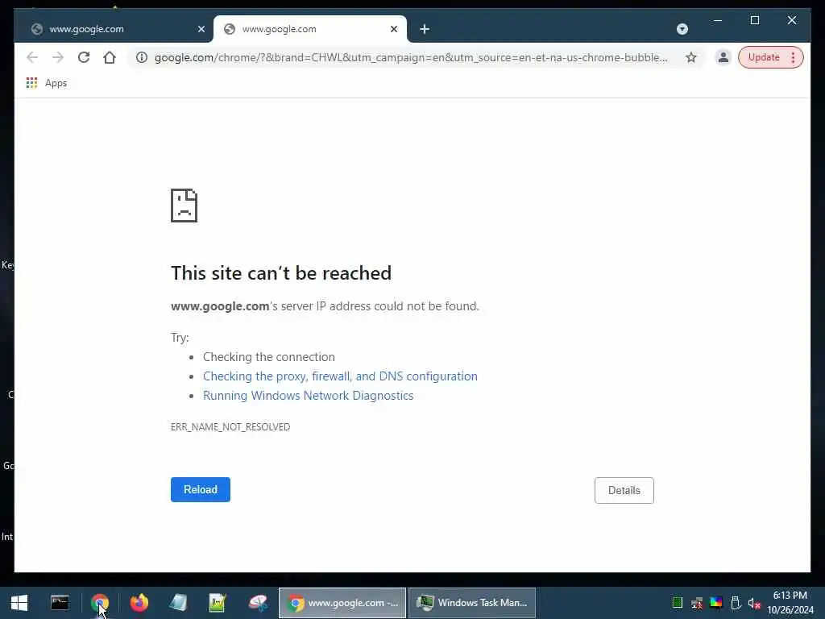Click the Update button in toolbar
Screen dimensions: 825x619
pyautogui.click(x=764, y=57)
